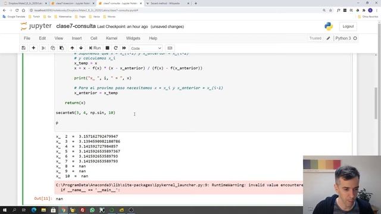Open the Matematica bookmarks folder
Viewport: 381px width, 214px height.
[63, 17]
